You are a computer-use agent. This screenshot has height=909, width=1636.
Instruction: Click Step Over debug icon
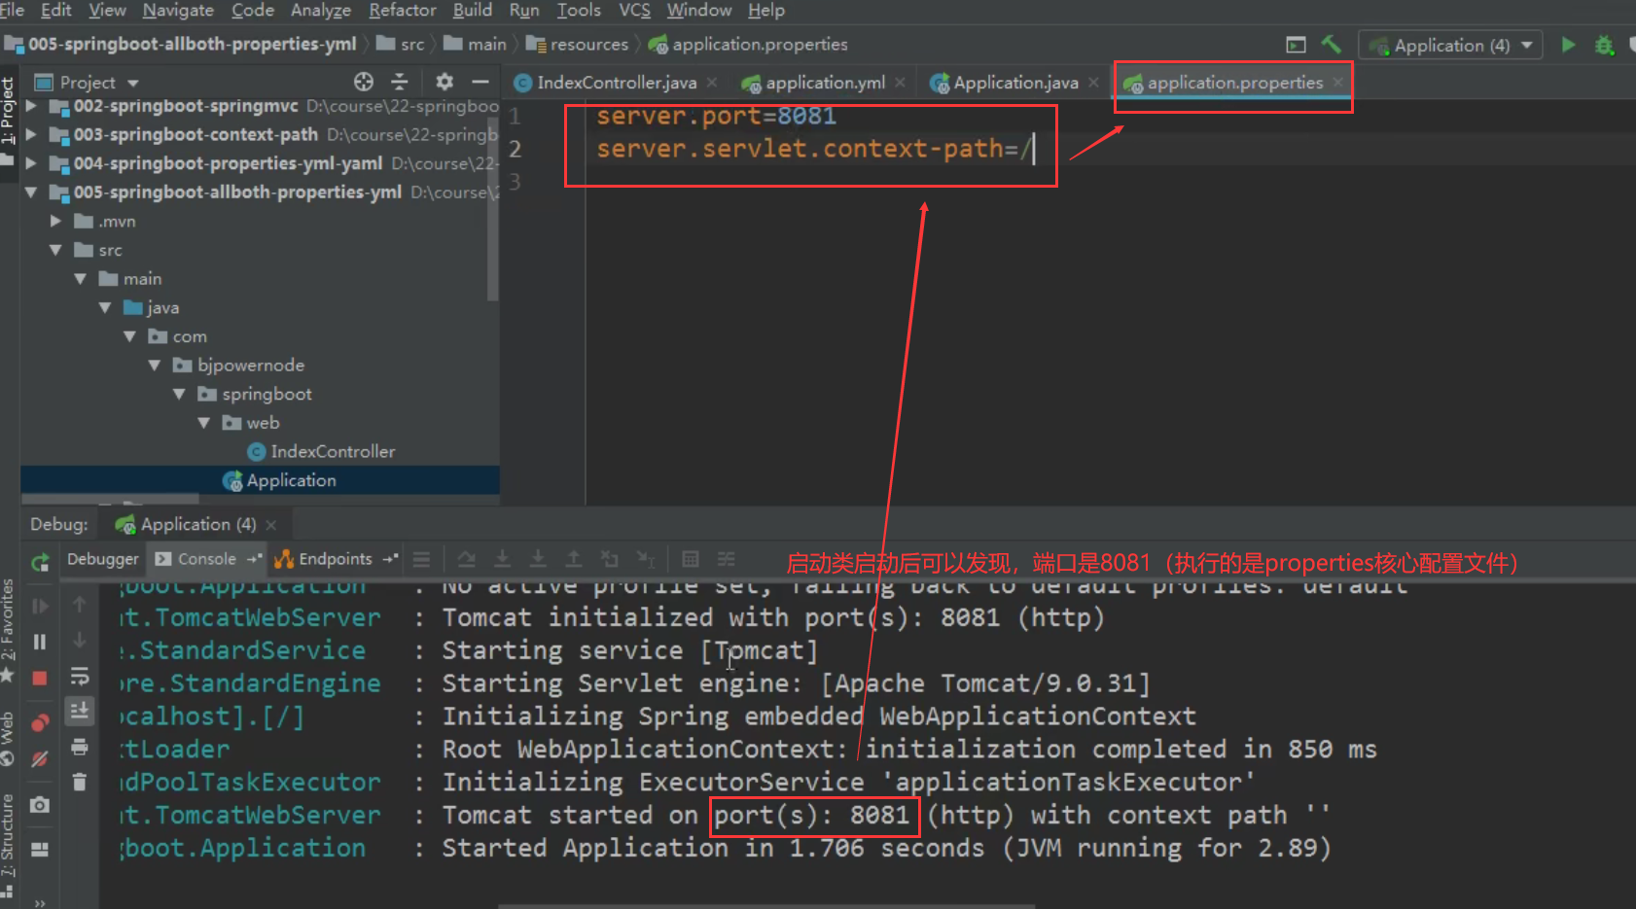[x=467, y=559]
